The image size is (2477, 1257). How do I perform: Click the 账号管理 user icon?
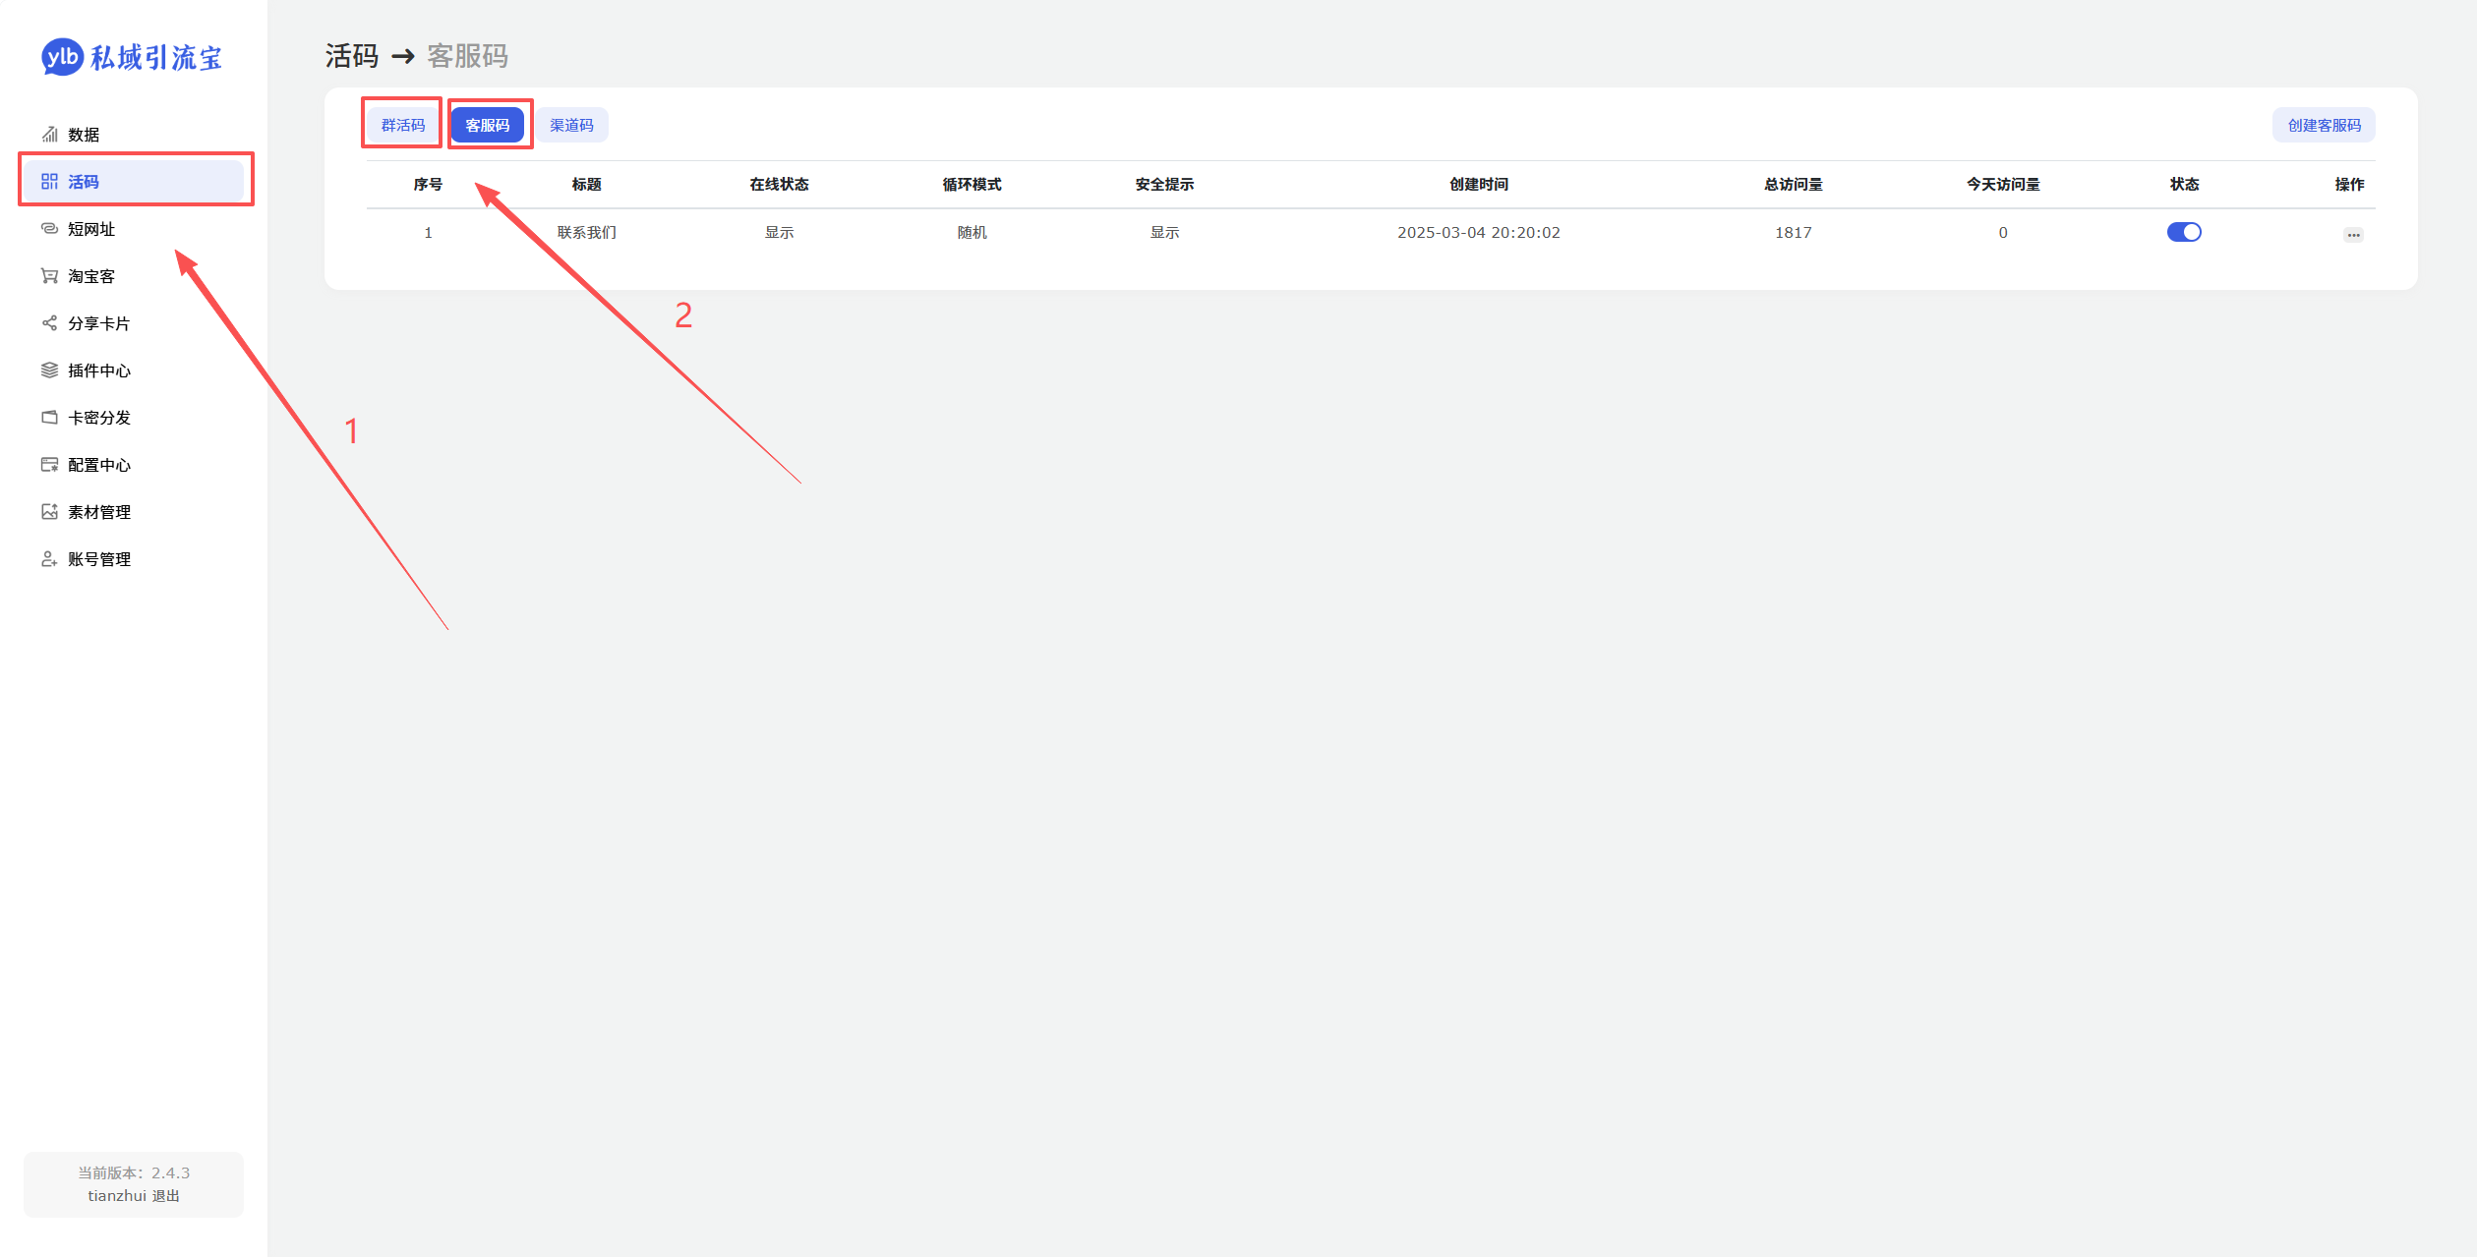[49, 559]
